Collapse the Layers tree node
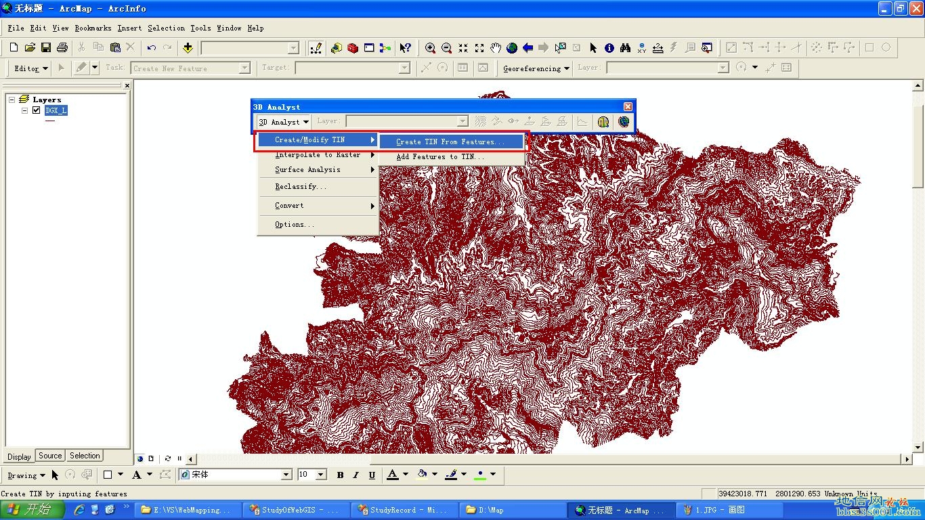This screenshot has width=925, height=520. pos(12,100)
